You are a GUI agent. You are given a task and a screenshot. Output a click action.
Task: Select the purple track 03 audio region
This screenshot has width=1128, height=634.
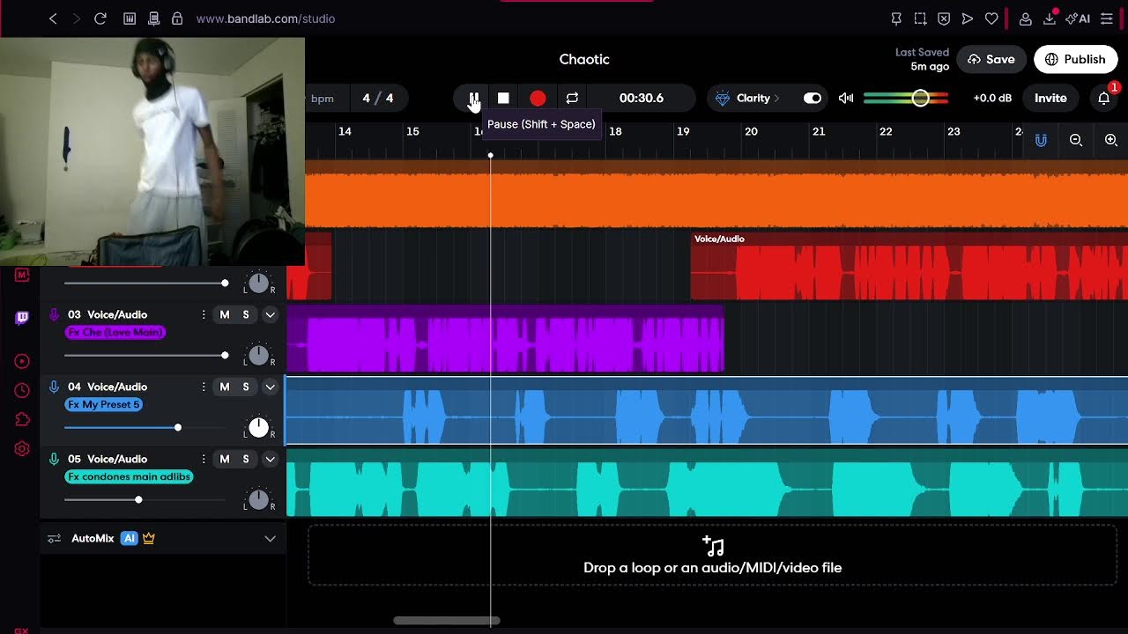[505, 339]
